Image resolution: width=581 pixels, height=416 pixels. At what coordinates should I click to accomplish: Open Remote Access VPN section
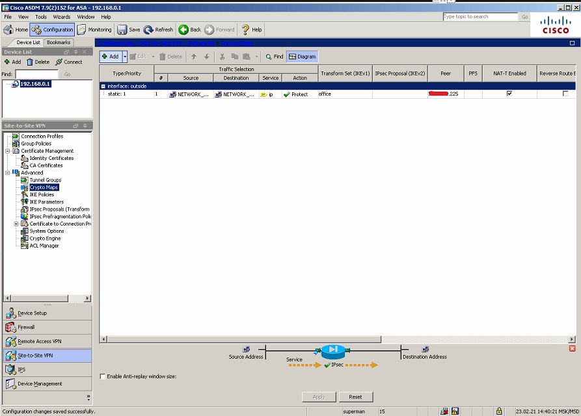point(47,341)
